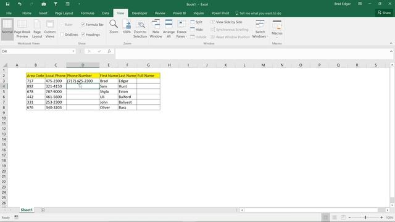Image resolution: width=395 pixels, height=222 pixels.
Task: Open Customize Quick Access Toolbar dropdown
Action: (x=79, y=4)
